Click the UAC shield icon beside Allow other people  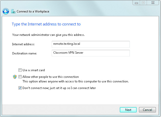click(x=15, y=77)
